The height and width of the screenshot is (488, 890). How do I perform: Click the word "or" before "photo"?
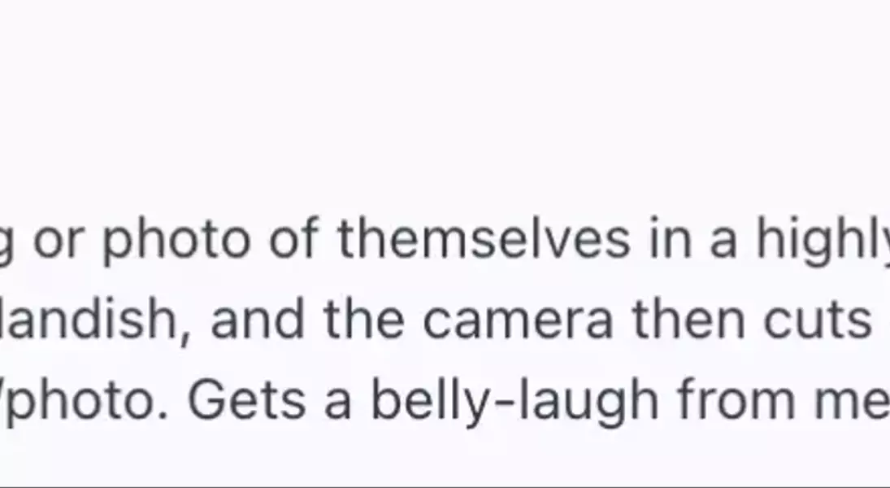tap(58, 242)
